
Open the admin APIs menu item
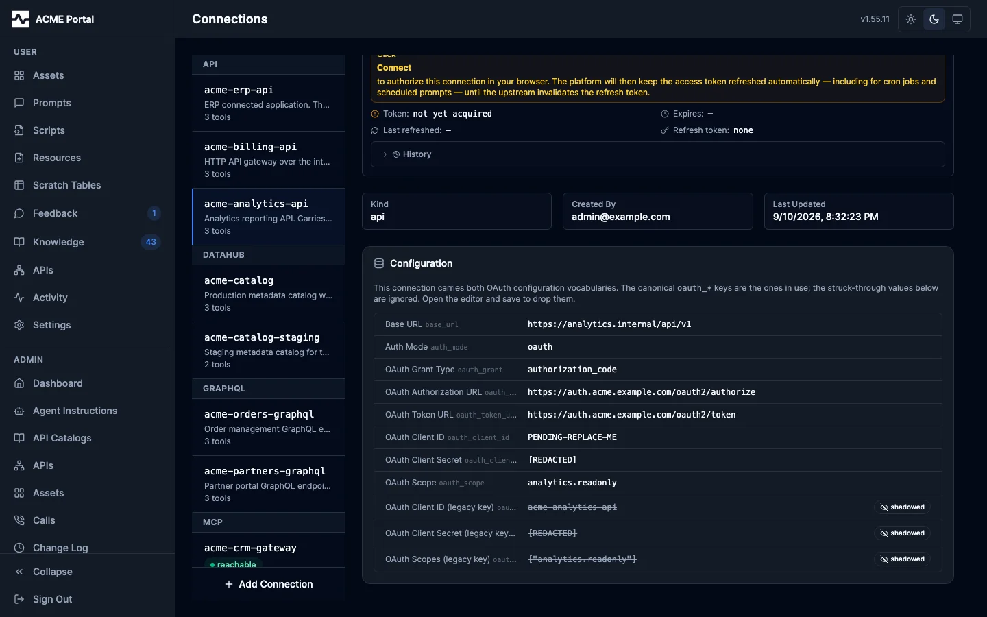(88, 465)
